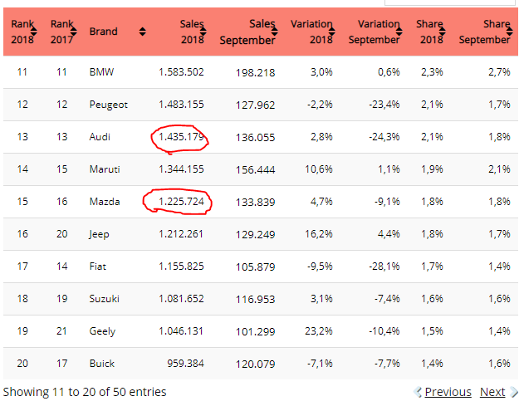The image size is (524, 406).
Task: Select the Buick row in table
Action: tap(261, 364)
